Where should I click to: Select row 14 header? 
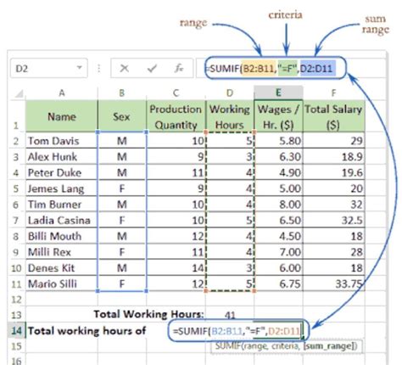pos(17,330)
